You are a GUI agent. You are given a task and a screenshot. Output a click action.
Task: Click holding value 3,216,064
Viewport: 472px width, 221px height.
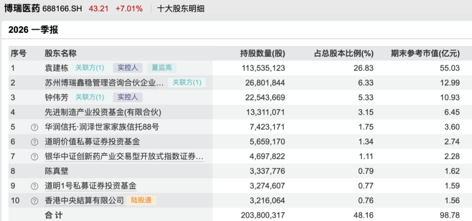click(267, 201)
